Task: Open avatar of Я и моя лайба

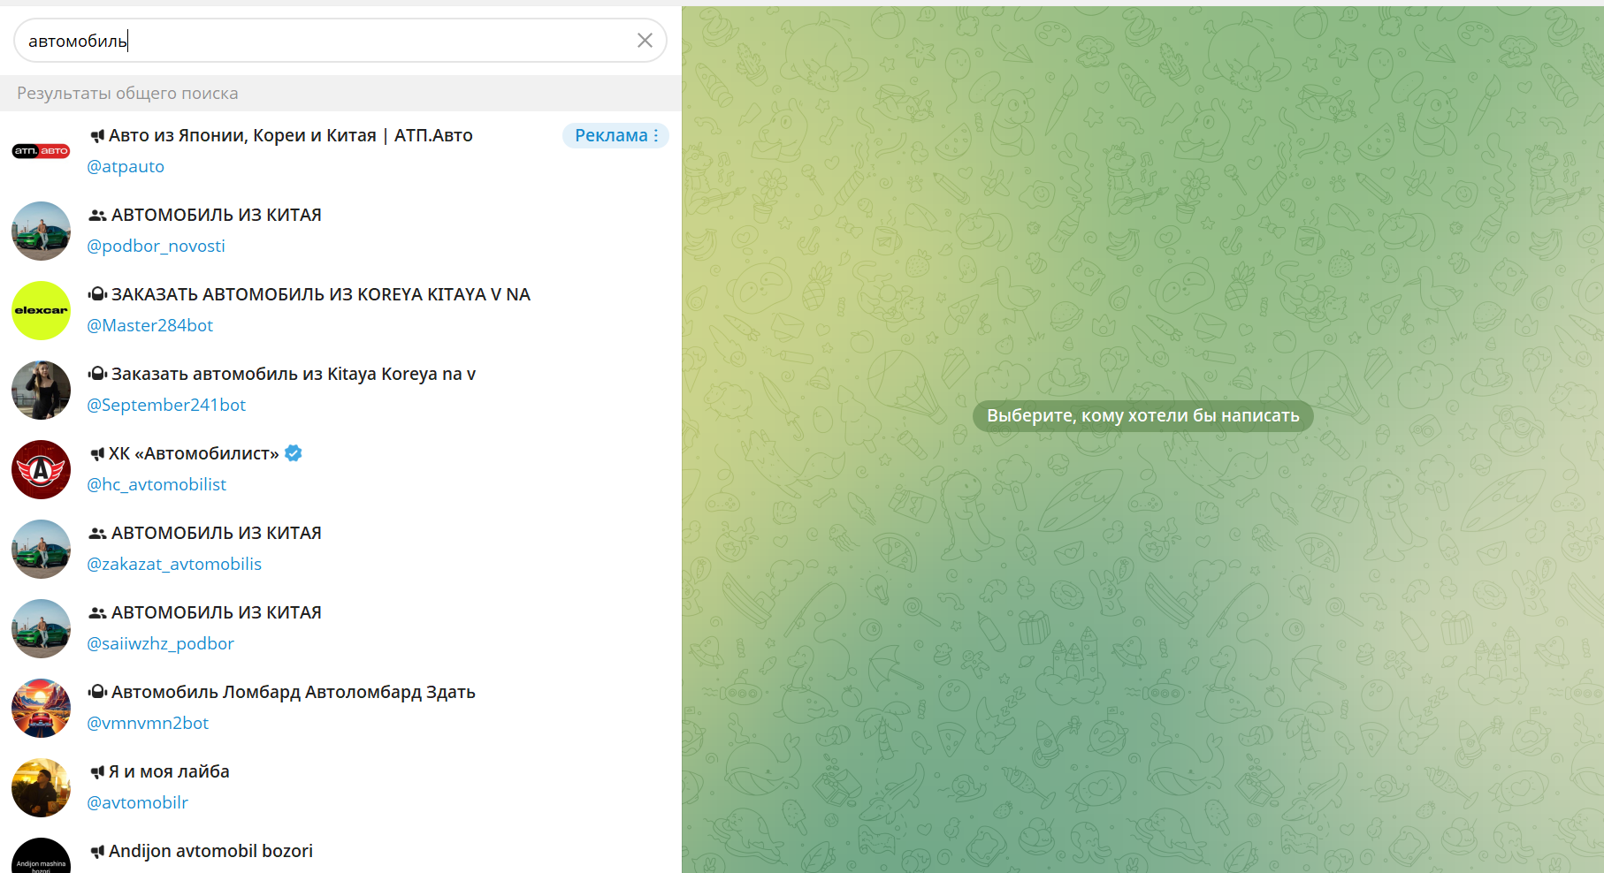Action: coord(41,787)
